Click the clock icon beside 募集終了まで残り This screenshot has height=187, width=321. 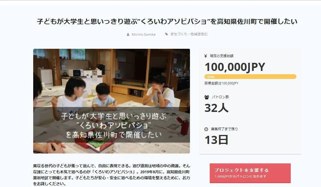(x=206, y=129)
